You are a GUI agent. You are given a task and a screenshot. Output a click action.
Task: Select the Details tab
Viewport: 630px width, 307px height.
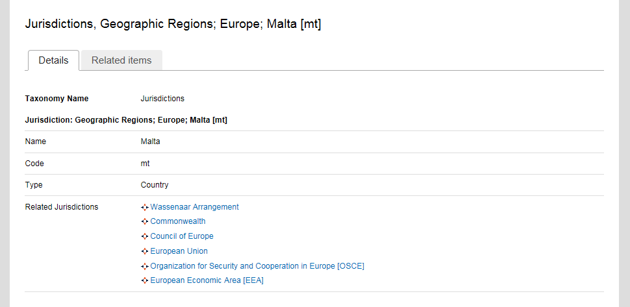pyautogui.click(x=53, y=60)
